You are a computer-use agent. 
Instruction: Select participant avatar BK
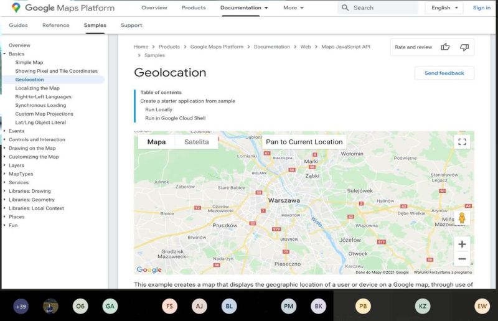[x=318, y=306]
